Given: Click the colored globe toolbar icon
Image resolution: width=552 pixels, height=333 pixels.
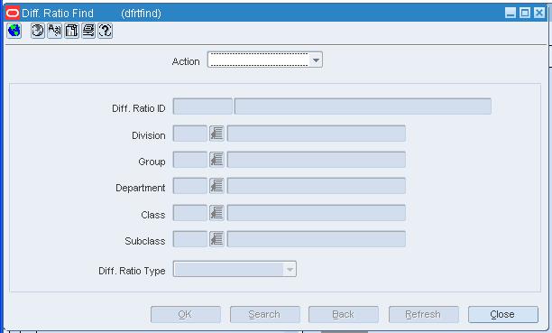Looking at the screenshot, I should coord(14,31).
